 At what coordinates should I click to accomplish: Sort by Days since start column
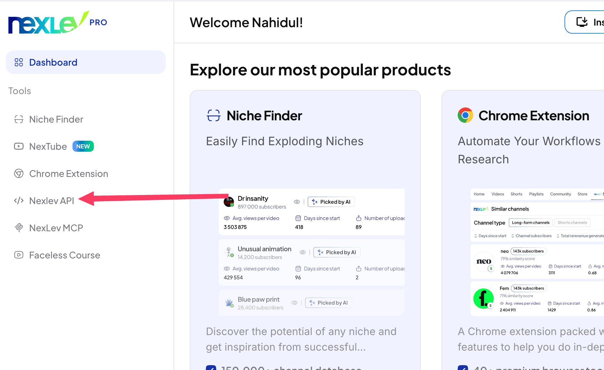pyautogui.click(x=490, y=236)
